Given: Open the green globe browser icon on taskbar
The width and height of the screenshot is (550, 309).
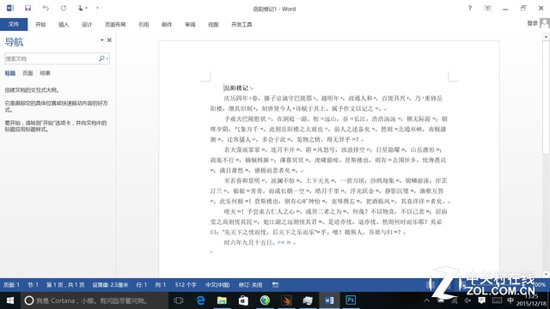Looking at the screenshot, I should pos(265,300).
